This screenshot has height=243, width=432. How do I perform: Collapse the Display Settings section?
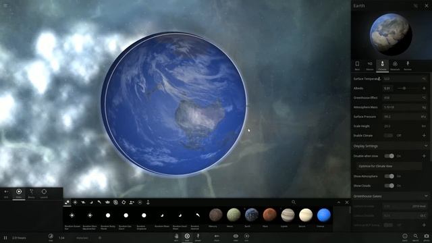[x=426, y=146]
